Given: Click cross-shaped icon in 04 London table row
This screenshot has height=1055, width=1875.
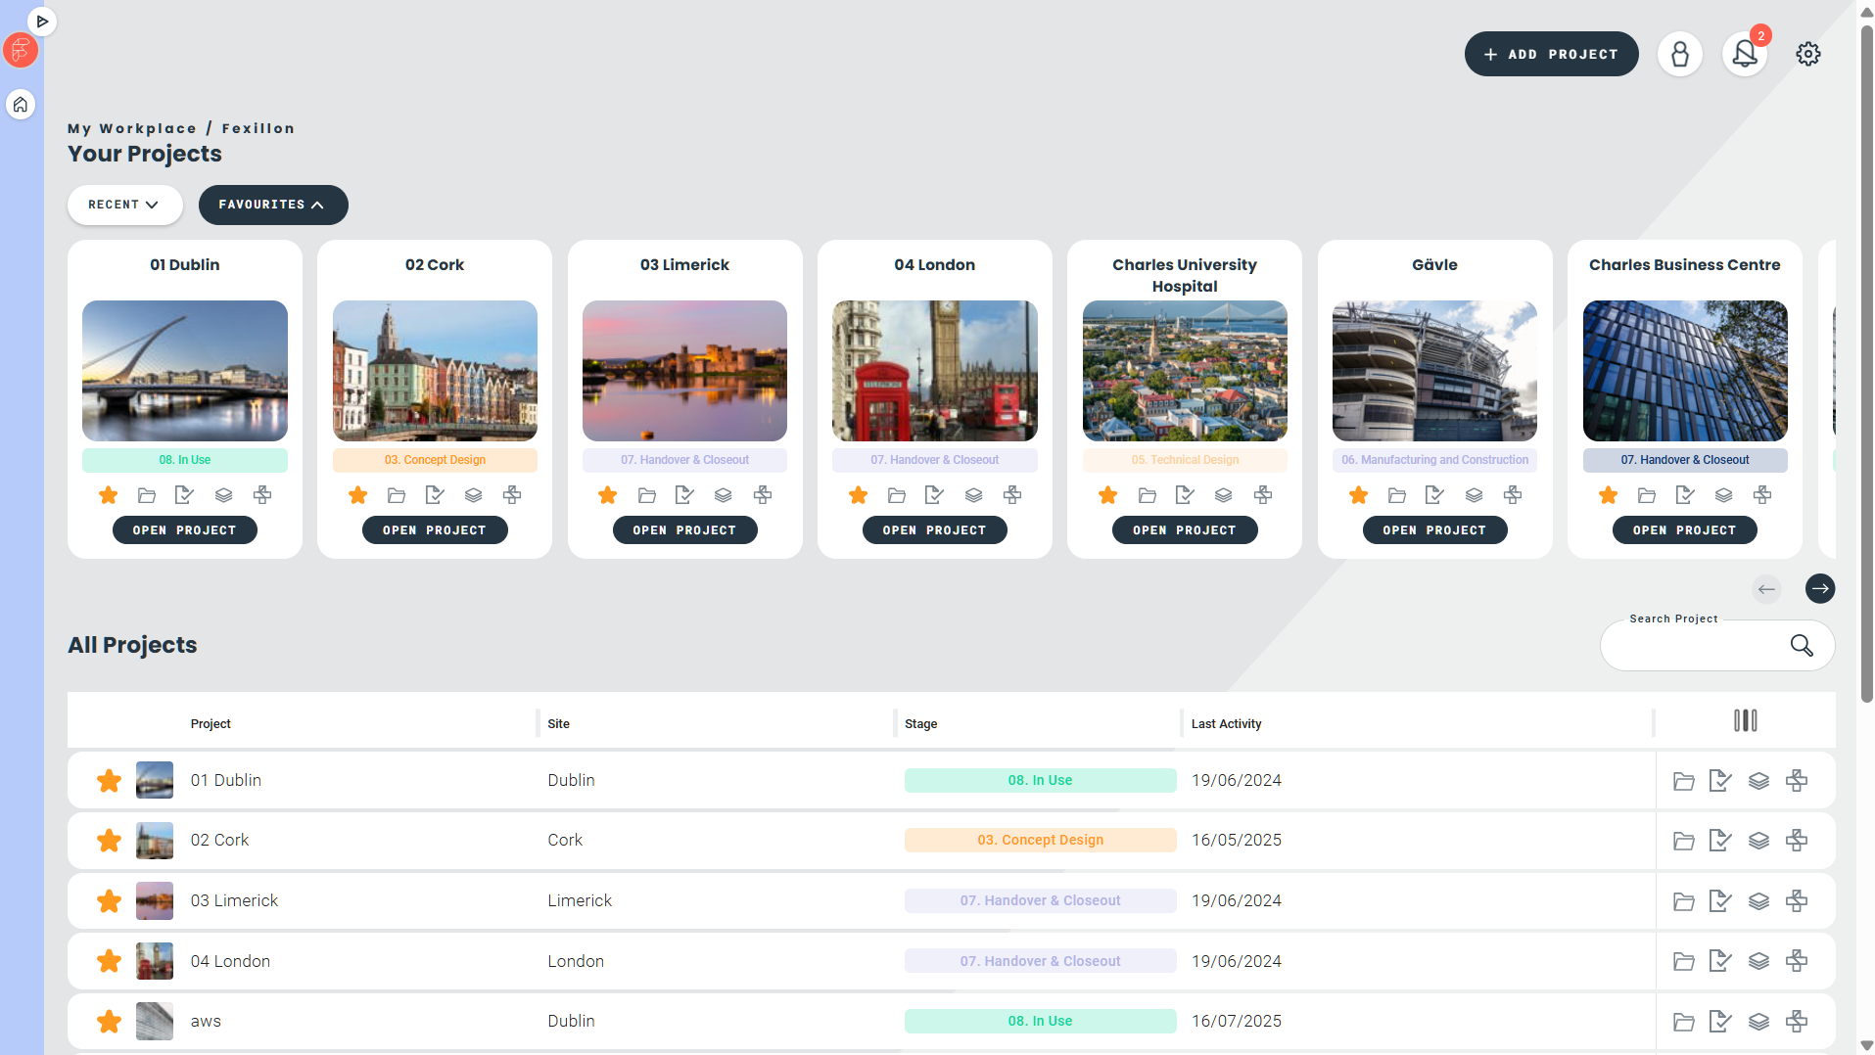Looking at the screenshot, I should tap(1797, 961).
